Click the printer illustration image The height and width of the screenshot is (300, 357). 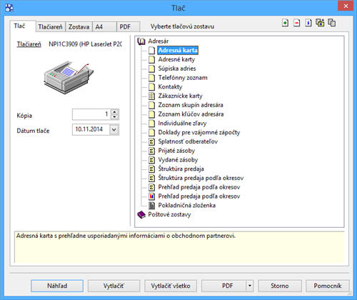(x=69, y=77)
